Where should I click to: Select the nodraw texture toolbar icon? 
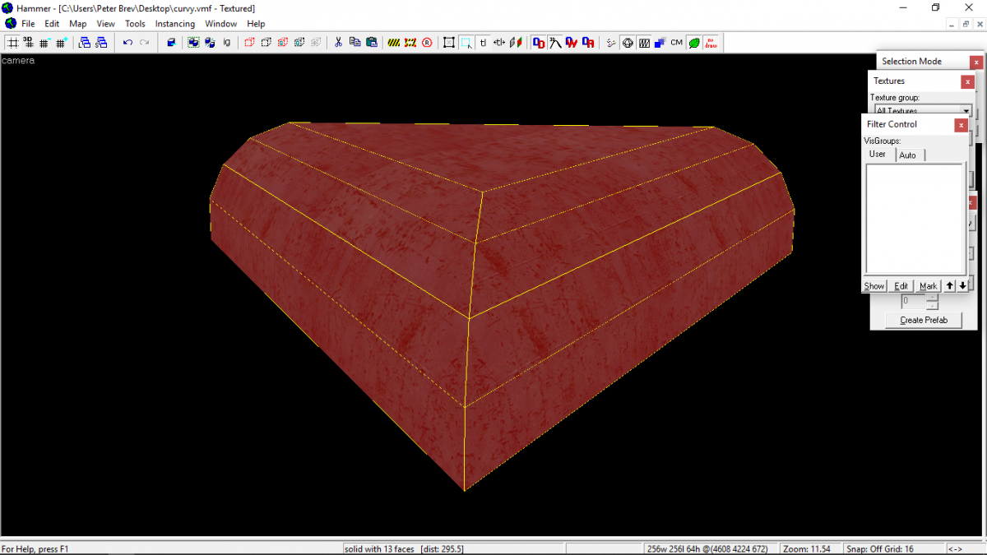(x=710, y=43)
